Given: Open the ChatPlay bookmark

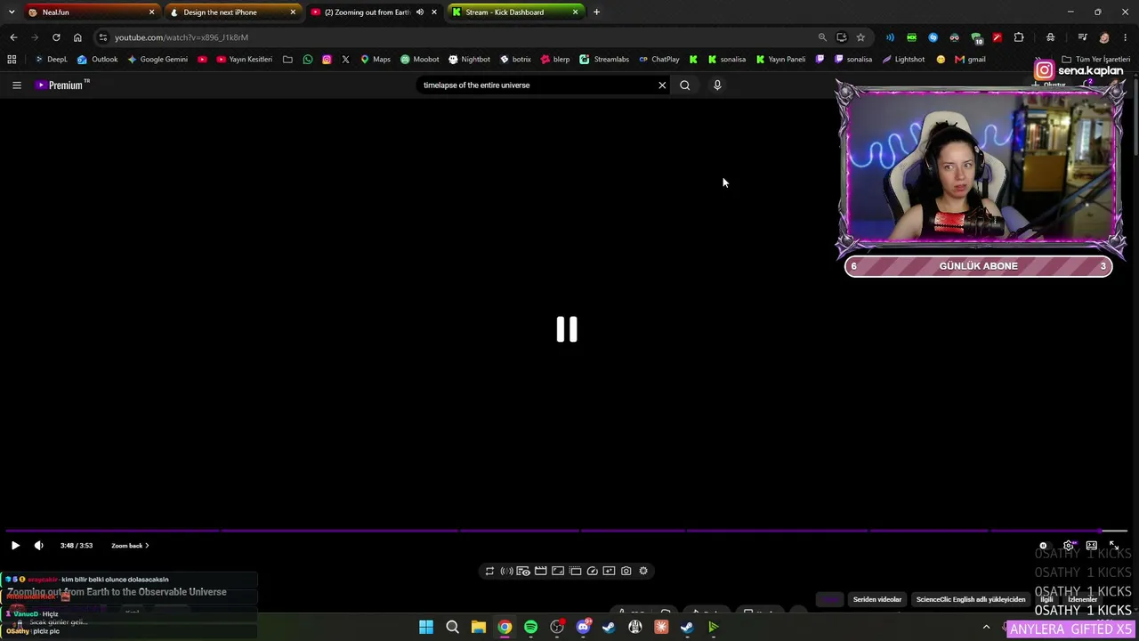Looking at the screenshot, I should [x=659, y=60].
